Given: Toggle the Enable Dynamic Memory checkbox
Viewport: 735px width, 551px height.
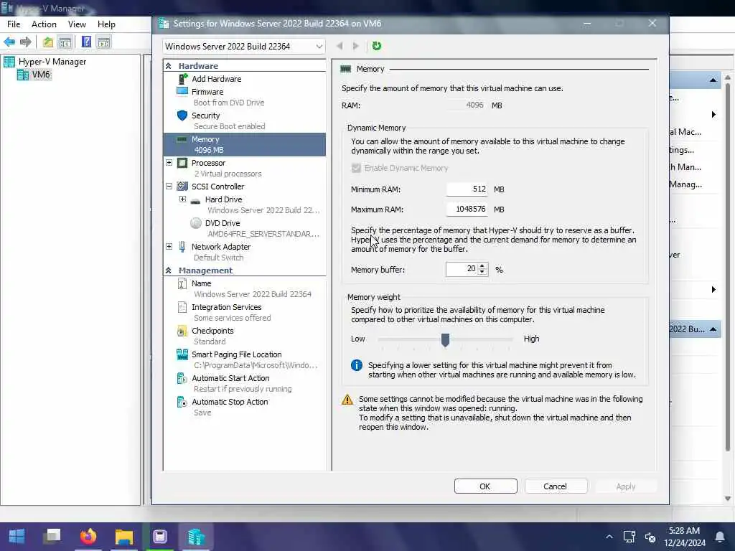Looking at the screenshot, I should (x=356, y=168).
